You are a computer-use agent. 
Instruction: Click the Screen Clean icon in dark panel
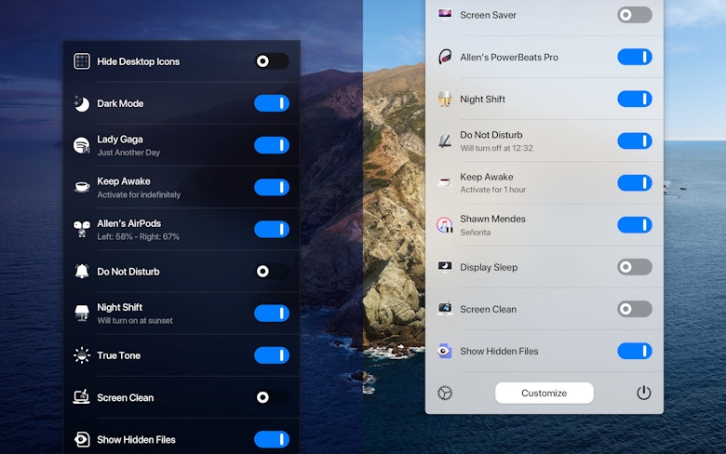82,397
